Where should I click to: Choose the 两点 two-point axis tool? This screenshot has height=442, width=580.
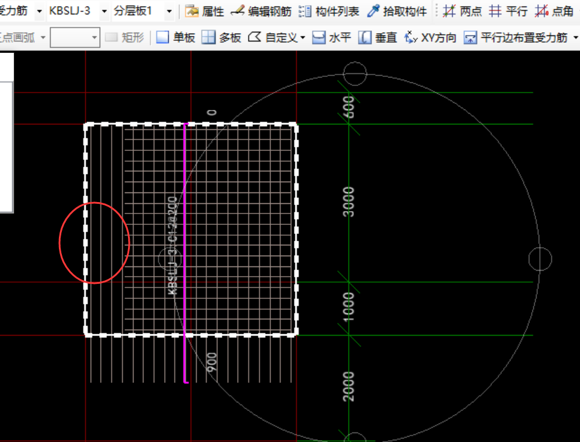pyautogui.click(x=462, y=11)
